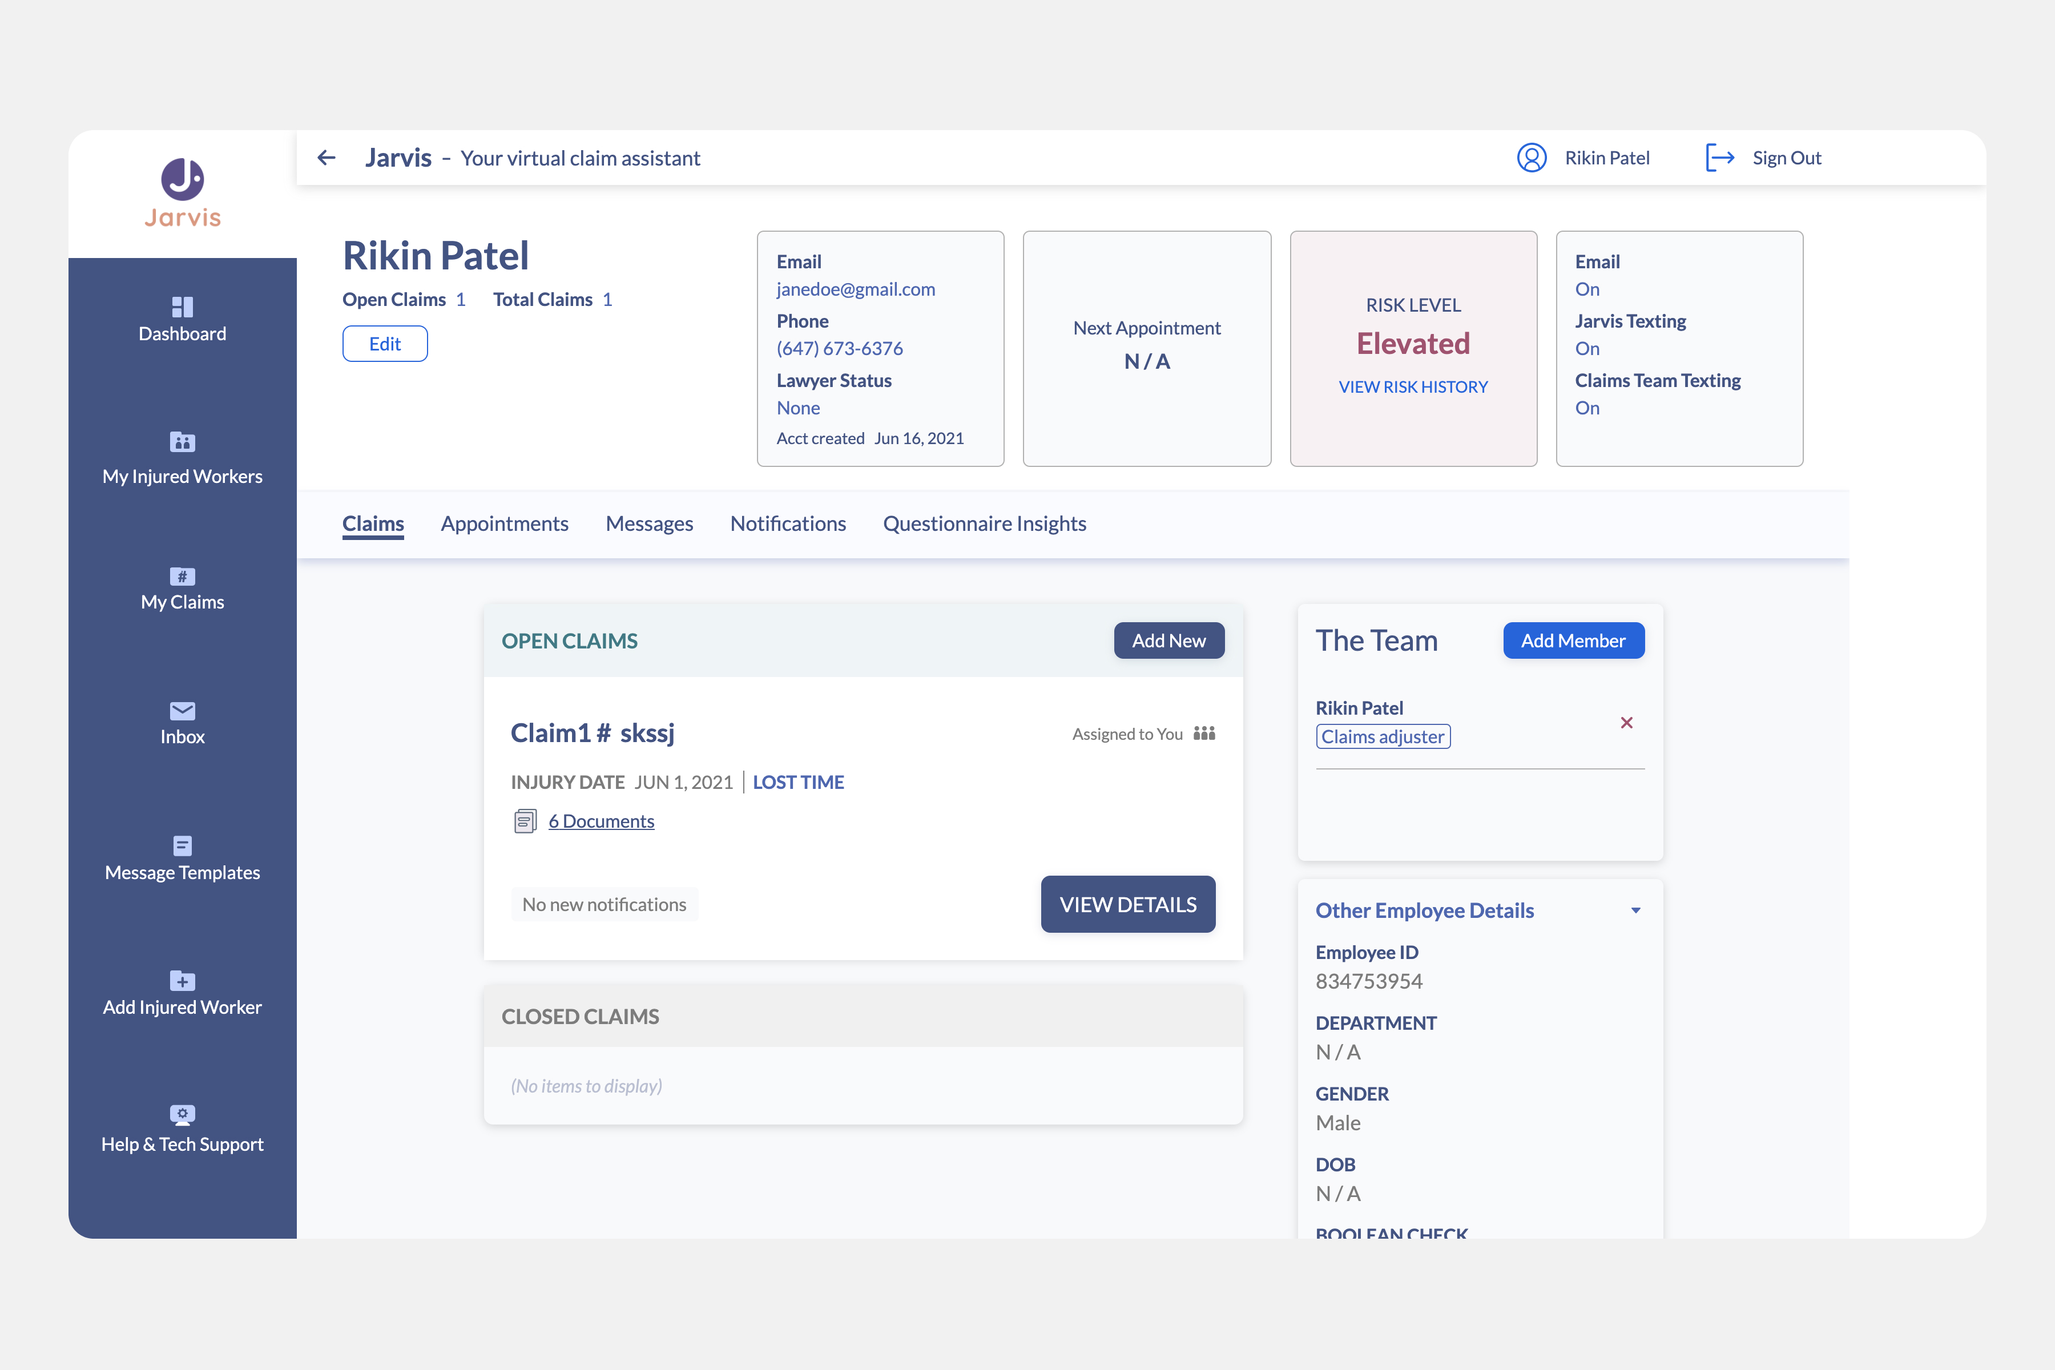The image size is (2055, 1370).
Task: Open Message Templates icon
Action: [x=182, y=846]
